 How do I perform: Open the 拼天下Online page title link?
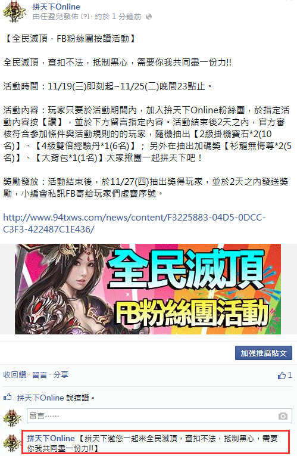tap(57, 7)
